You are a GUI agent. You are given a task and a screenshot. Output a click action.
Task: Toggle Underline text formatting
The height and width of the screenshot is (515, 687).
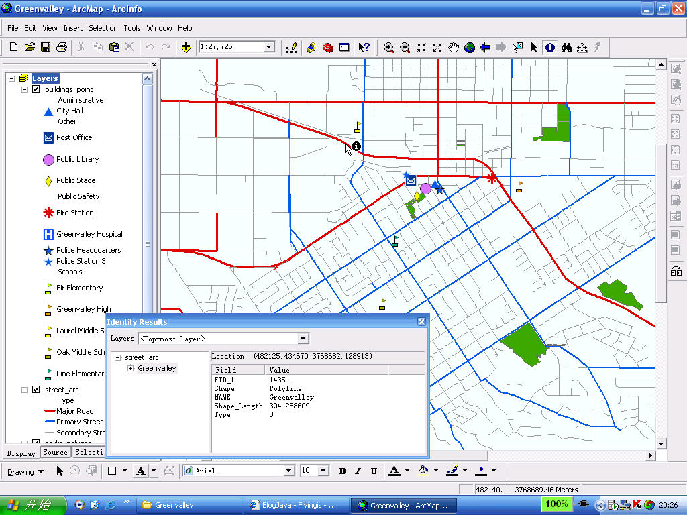click(374, 471)
